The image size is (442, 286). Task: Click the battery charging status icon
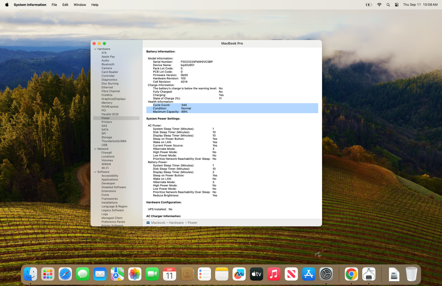(x=369, y=5)
